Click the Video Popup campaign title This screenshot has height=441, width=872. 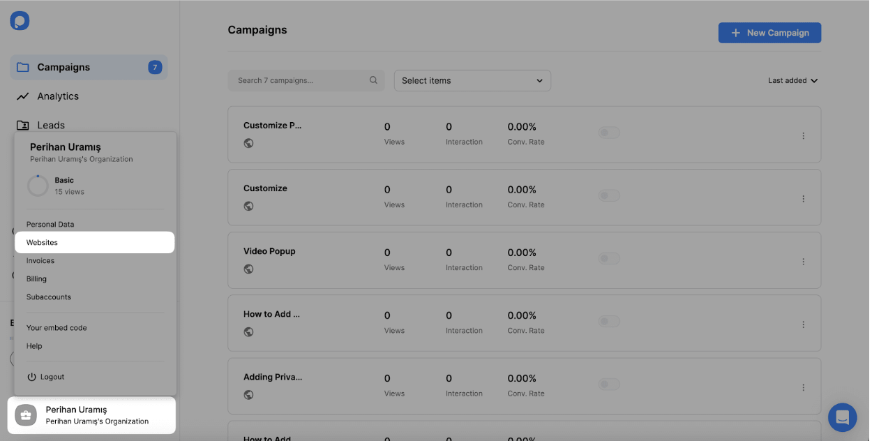coord(269,251)
